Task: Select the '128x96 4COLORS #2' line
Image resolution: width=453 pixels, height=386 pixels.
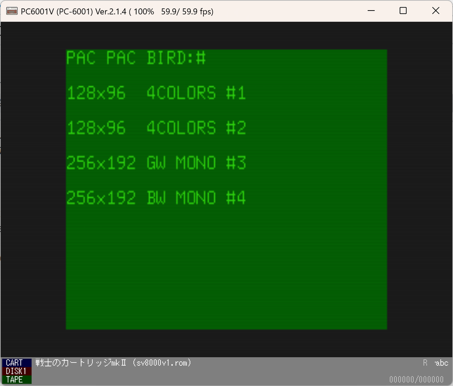Action: 156,128
